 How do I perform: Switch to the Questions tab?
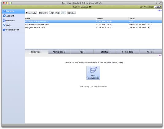pyautogui.click(x=36, y=52)
